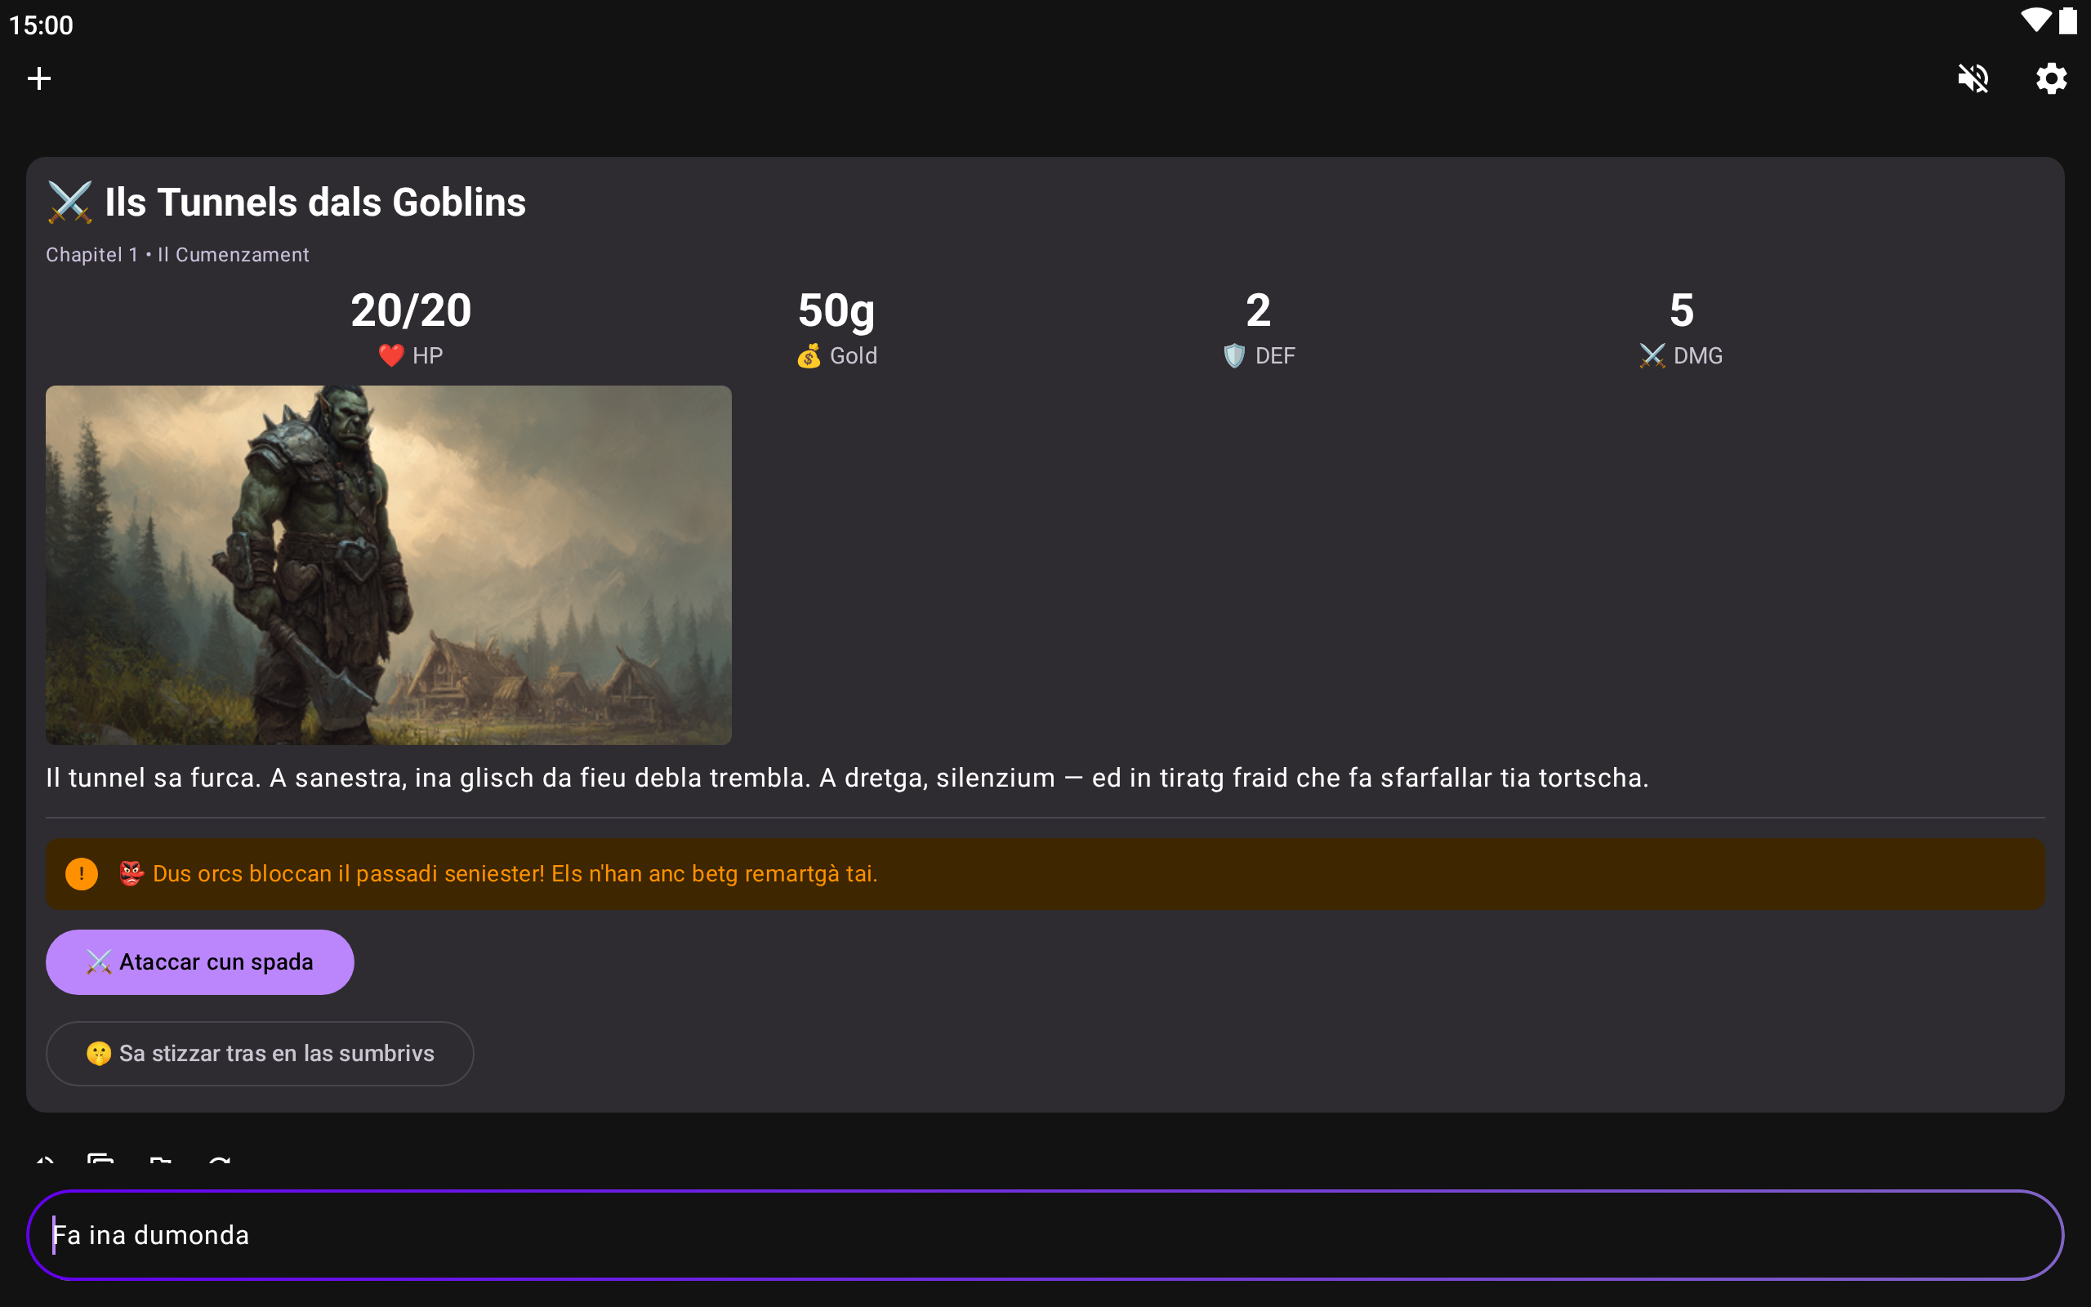Tap the crossed swords DMG icon
Viewport: 2091px width, 1307px height.
point(1652,355)
